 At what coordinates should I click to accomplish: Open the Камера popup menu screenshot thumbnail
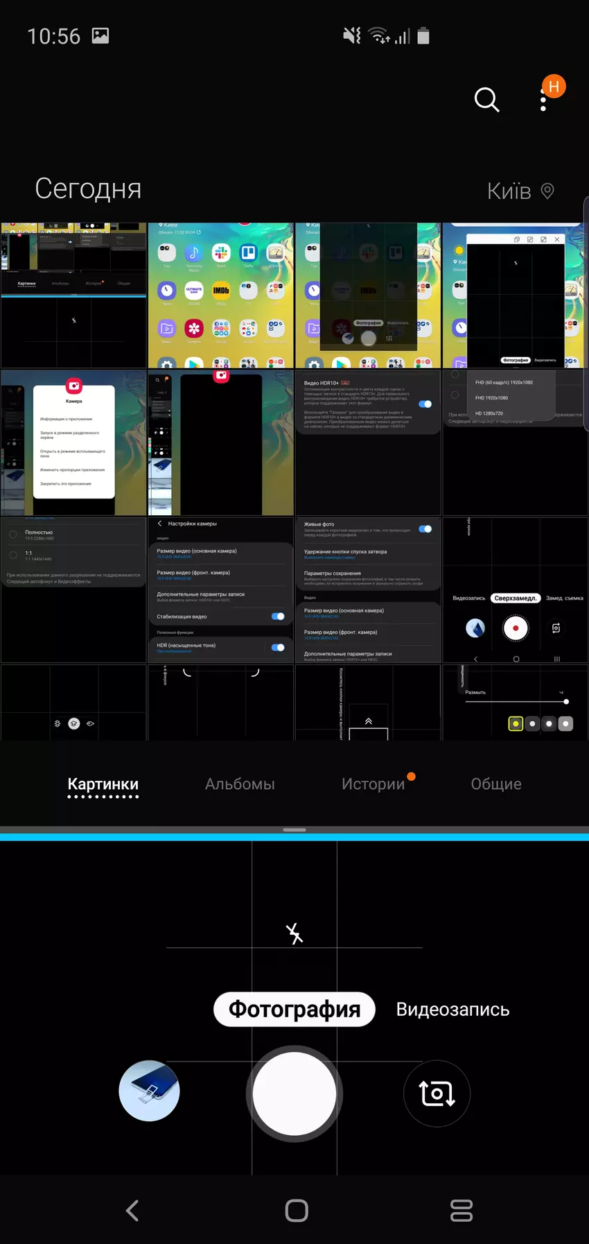[x=73, y=442]
